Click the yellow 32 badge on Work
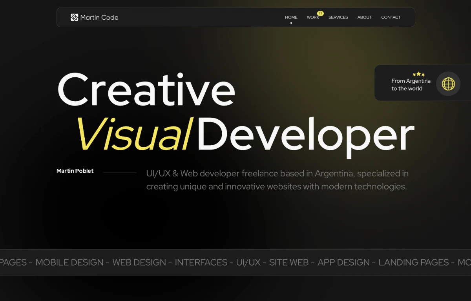 [320, 13]
